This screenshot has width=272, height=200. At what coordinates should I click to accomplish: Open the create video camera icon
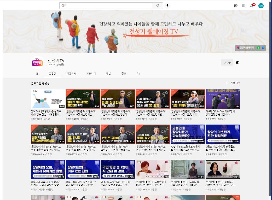[x=236, y=6]
